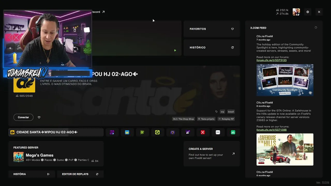Open the Safehouse in the Hills image
This screenshot has width=331, height=186.
[285, 149]
